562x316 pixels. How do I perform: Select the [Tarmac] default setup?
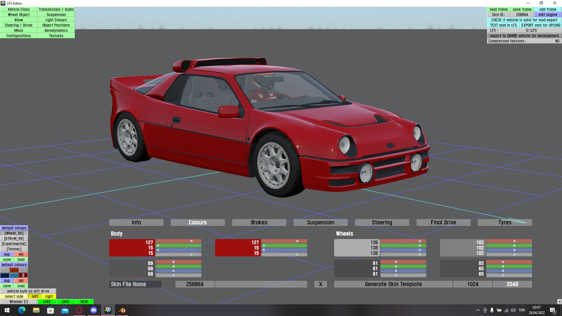point(14,249)
